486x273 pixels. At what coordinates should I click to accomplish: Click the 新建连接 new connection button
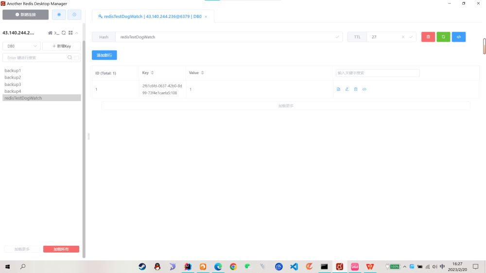pyautogui.click(x=25, y=15)
